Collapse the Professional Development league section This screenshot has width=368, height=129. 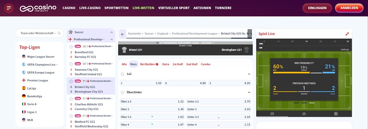click(x=111, y=39)
